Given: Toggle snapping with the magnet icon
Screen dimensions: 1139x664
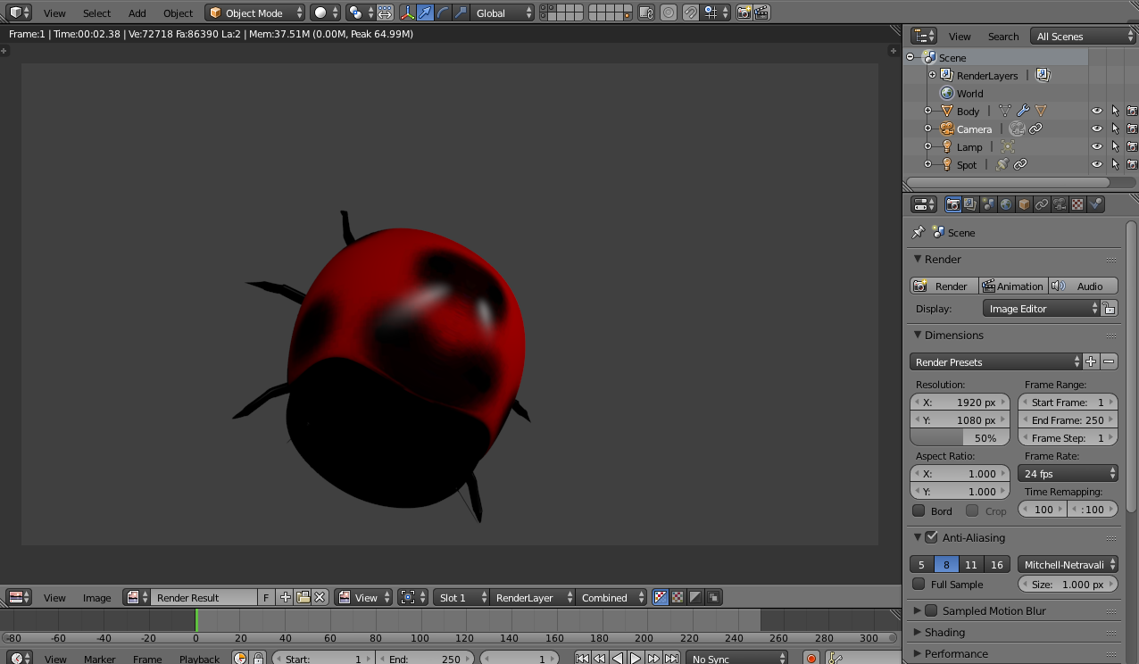Looking at the screenshot, I should click(x=691, y=12).
